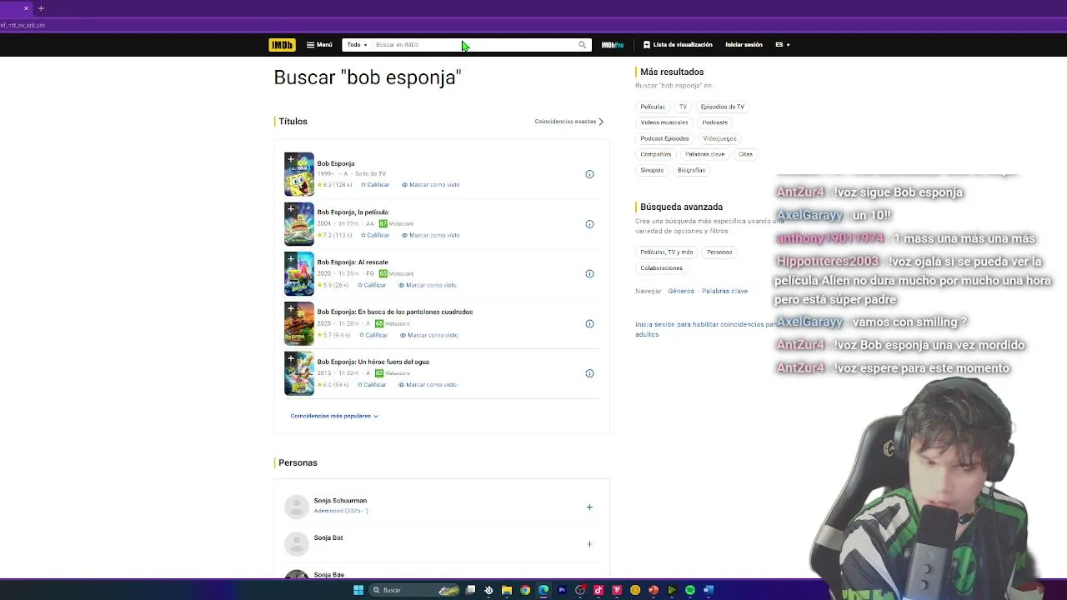Filter results by Podcasts chip
This screenshot has width=1067, height=600.
(715, 122)
